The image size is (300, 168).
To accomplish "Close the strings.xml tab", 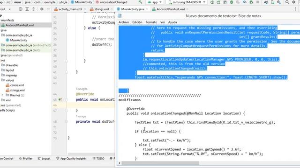I will point(112,9).
